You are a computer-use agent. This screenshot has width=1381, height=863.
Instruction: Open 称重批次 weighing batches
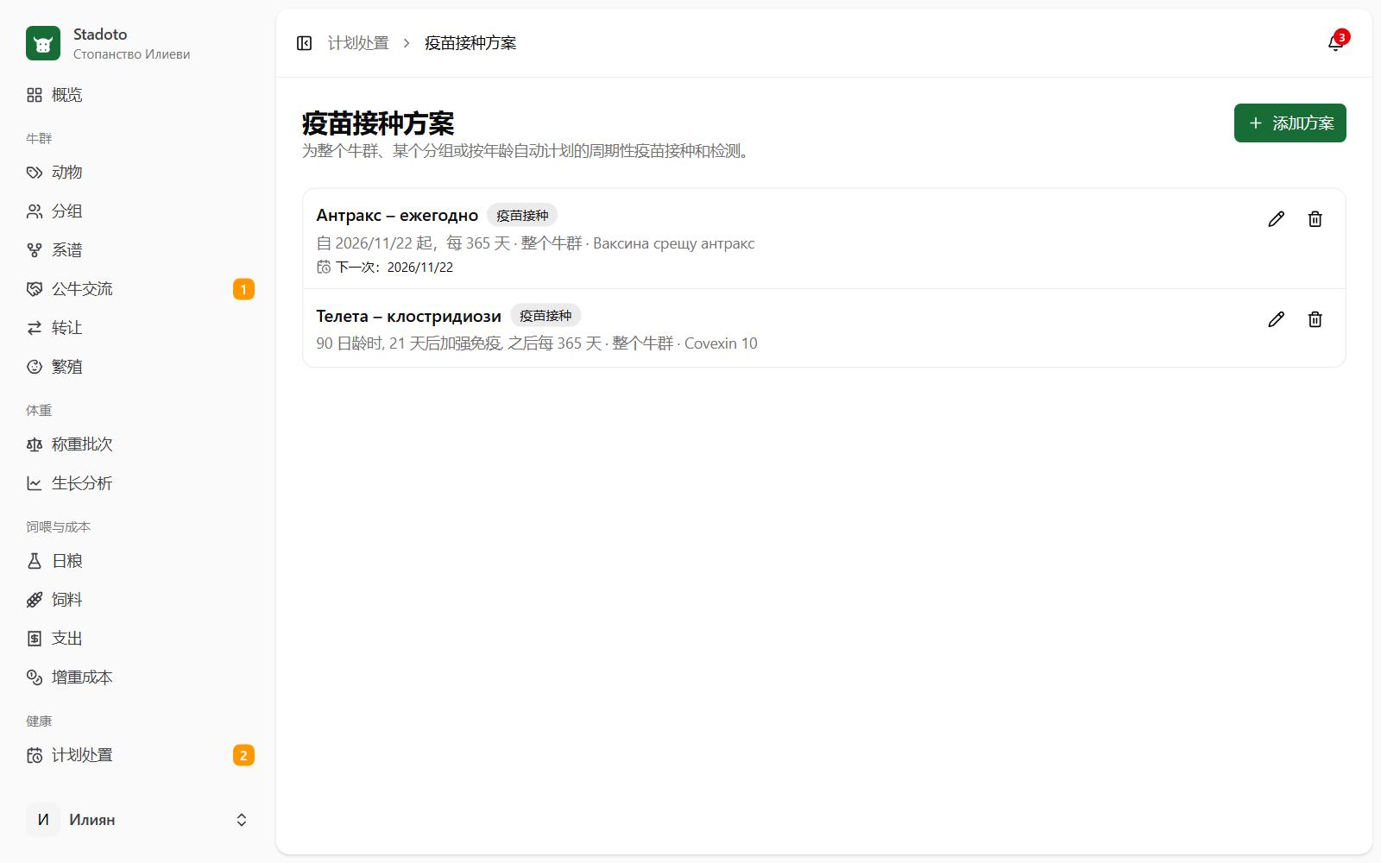point(140,444)
